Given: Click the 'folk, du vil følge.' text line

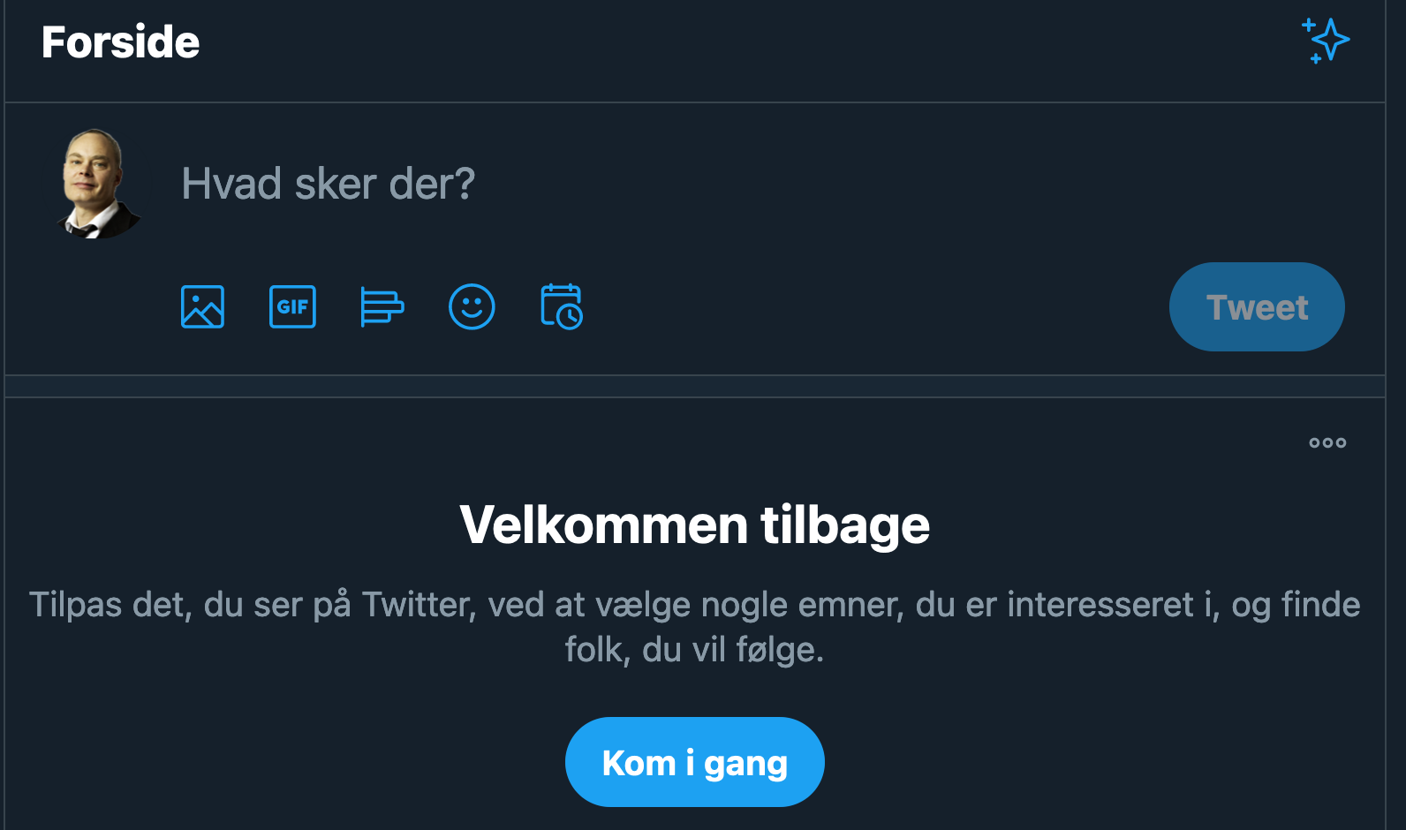Looking at the screenshot, I should (x=694, y=651).
